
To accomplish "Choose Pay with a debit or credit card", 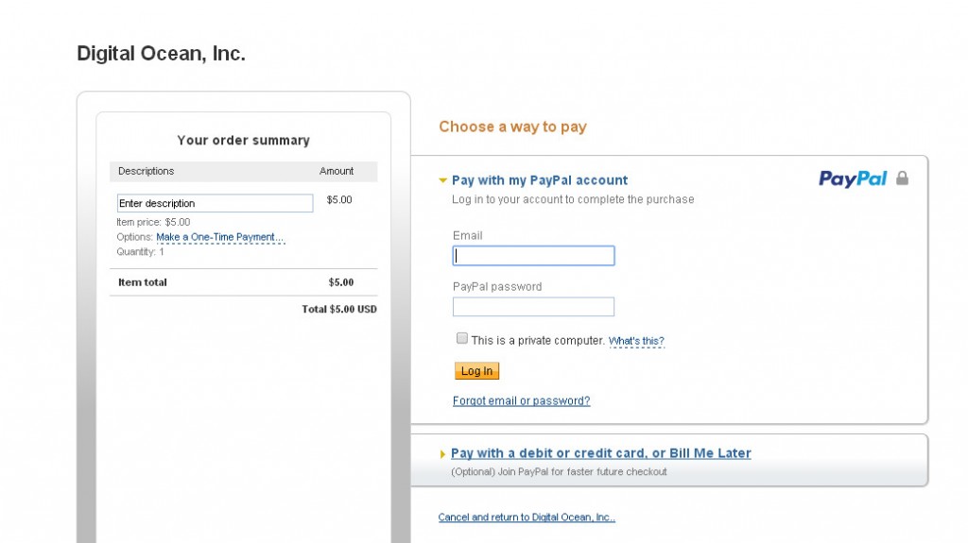I will 600,453.
